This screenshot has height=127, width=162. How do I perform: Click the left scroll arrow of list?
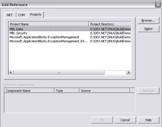coord(11,72)
